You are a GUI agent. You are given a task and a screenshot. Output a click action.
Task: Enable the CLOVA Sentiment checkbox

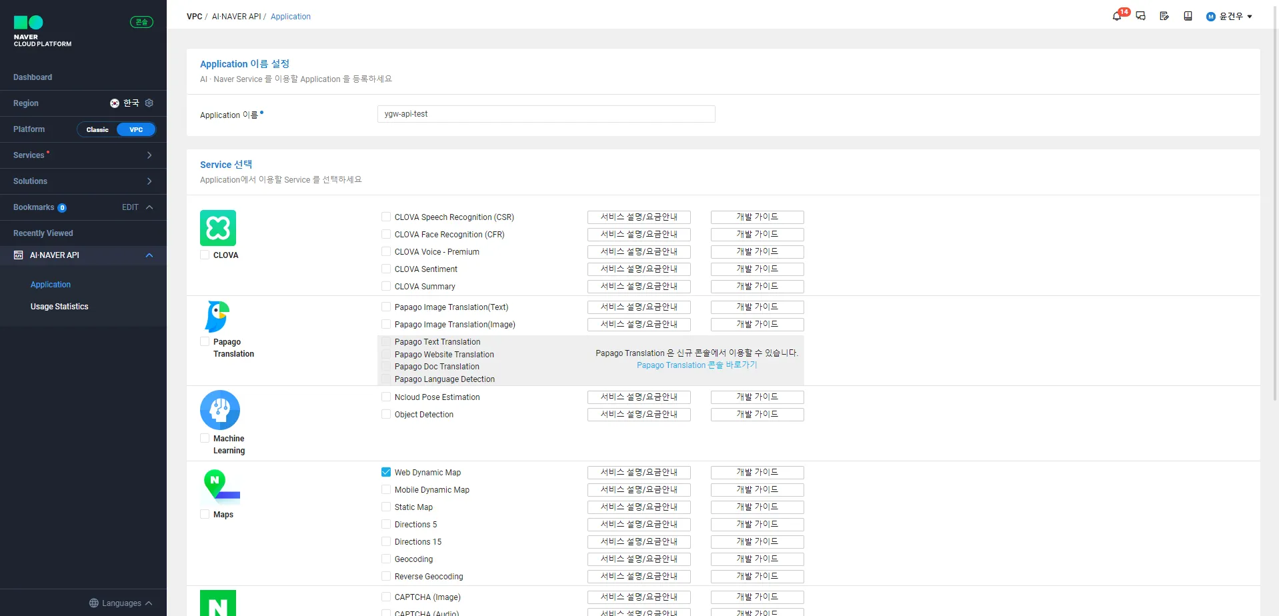coord(386,269)
